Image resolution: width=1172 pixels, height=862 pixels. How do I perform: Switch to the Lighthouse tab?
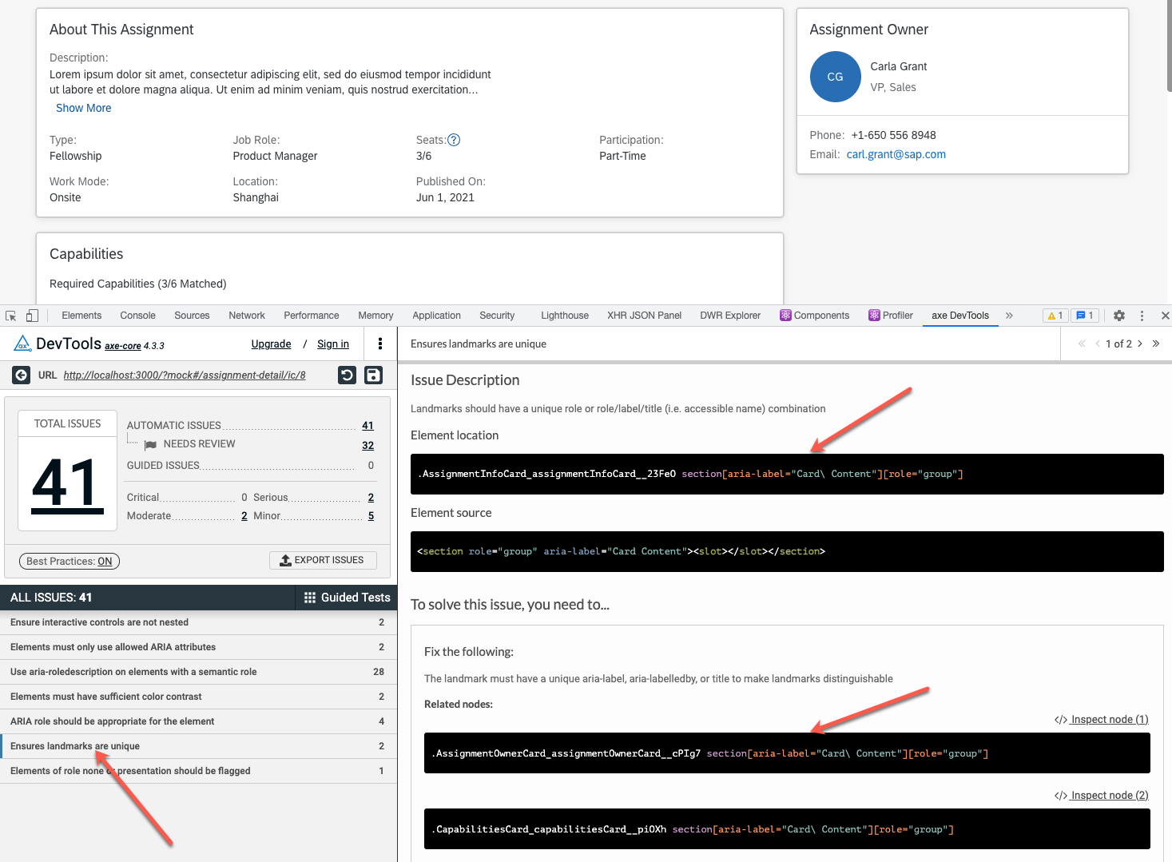[x=564, y=315]
